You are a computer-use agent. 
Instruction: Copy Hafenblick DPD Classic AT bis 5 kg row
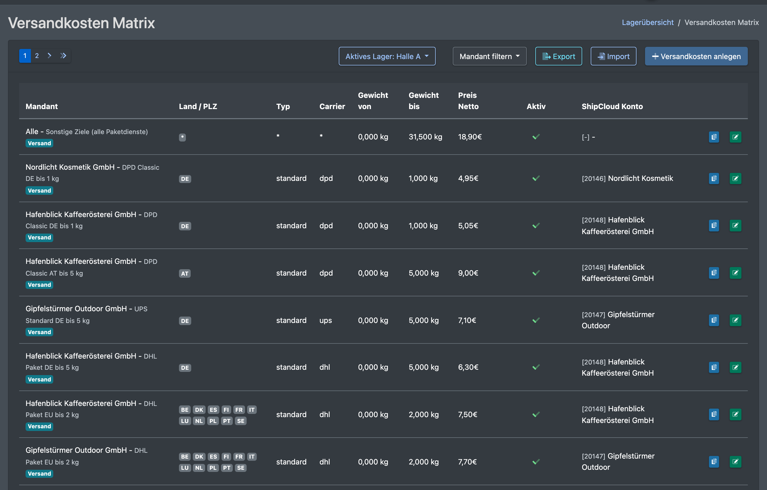(x=714, y=273)
